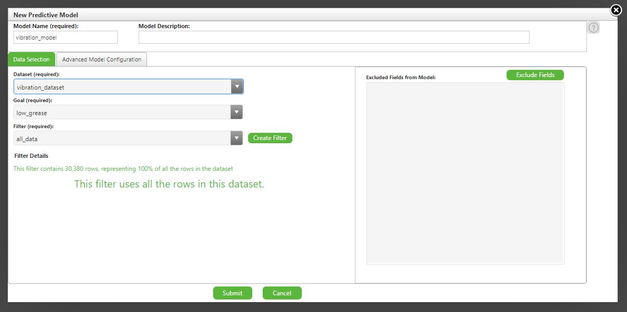Screen dimensions: 627x312
Task: Click the Create Filter button
Action: point(269,138)
